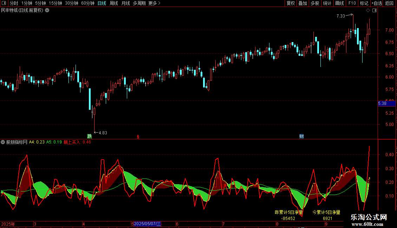Screen dimensions: 397x228
Task: Click the 2025/05/07/三 date label
Action: [x=147, y=224]
